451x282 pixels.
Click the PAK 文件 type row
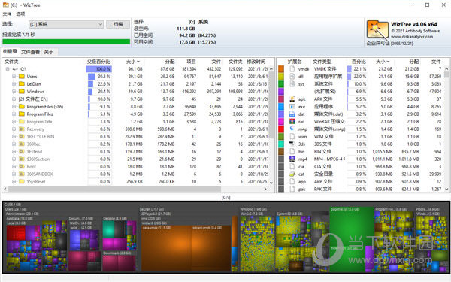(x=361, y=189)
